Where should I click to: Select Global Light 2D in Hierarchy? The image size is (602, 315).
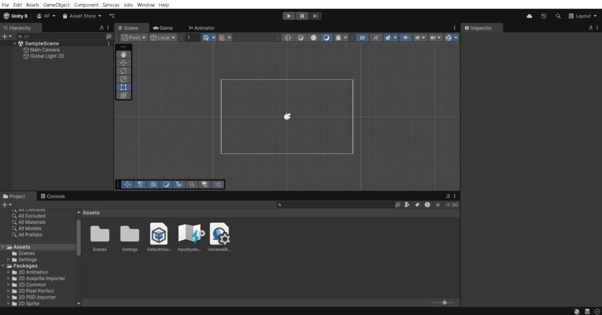[x=47, y=56]
